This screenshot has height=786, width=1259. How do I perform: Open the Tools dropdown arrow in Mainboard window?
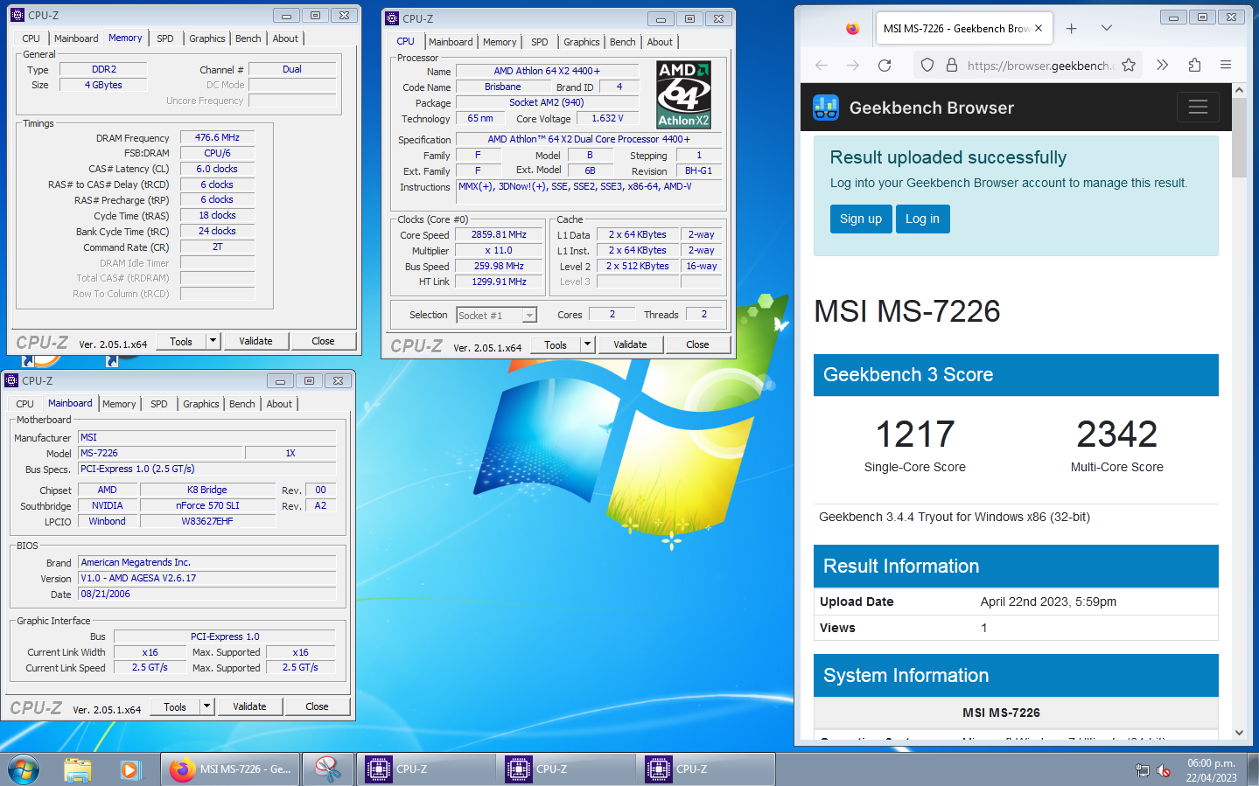pos(206,706)
